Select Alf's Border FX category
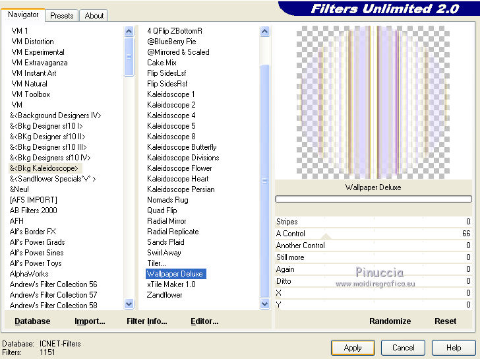 33,232
